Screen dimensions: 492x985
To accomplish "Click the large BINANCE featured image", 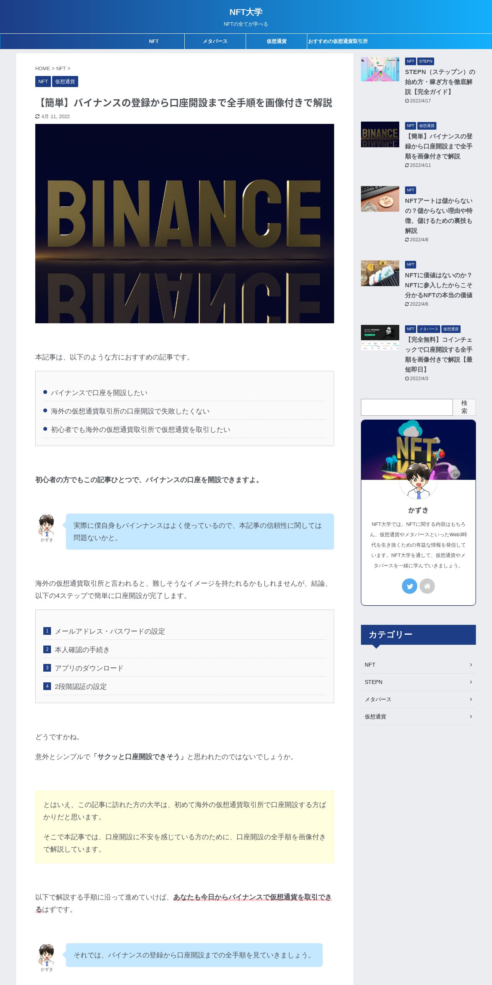I will tap(185, 224).
